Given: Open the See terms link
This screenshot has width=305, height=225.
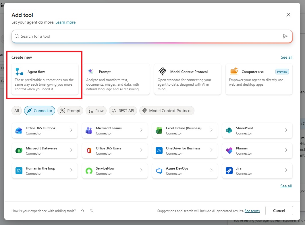Looking at the screenshot, I should tap(252, 211).
